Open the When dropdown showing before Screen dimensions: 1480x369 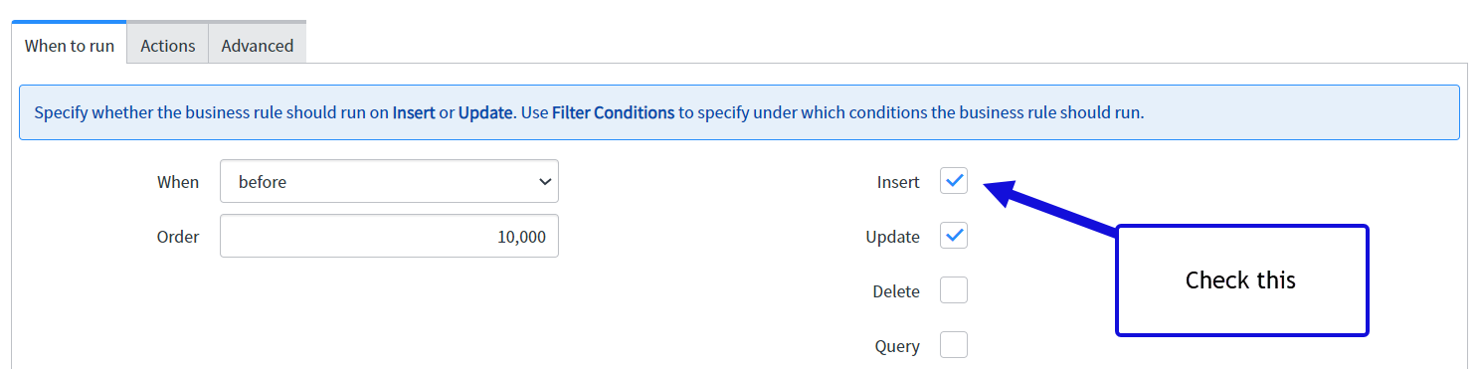(x=389, y=182)
